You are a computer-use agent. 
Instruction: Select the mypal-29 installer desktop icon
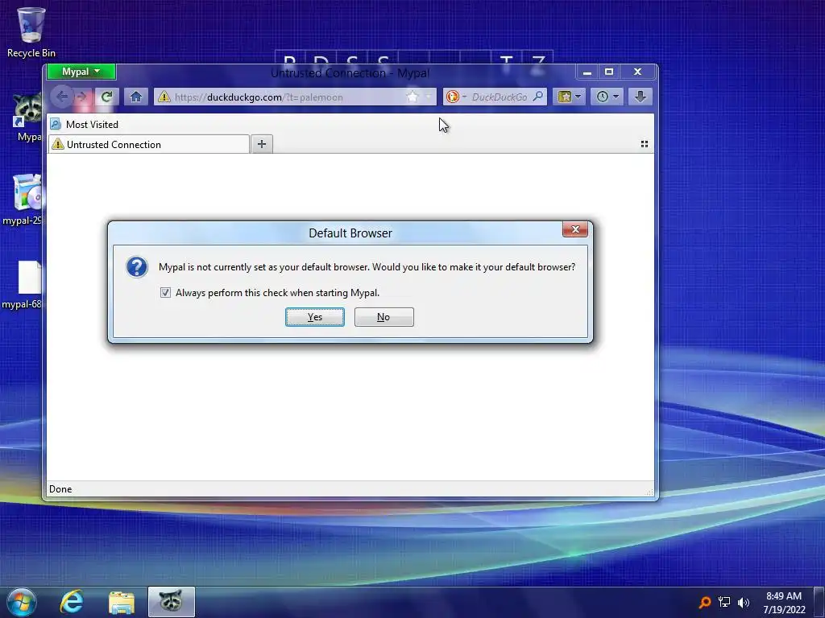[23, 200]
